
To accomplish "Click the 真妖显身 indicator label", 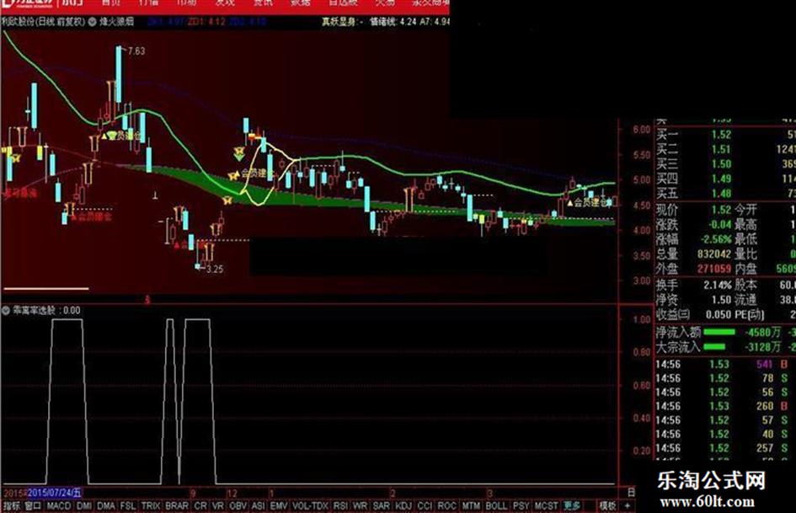I will pyautogui.click(x=339, y=22).
